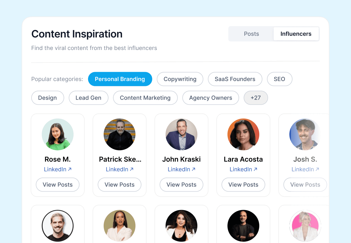
Task: Select the Personal Branding category chip
Action: coord(120,79)
